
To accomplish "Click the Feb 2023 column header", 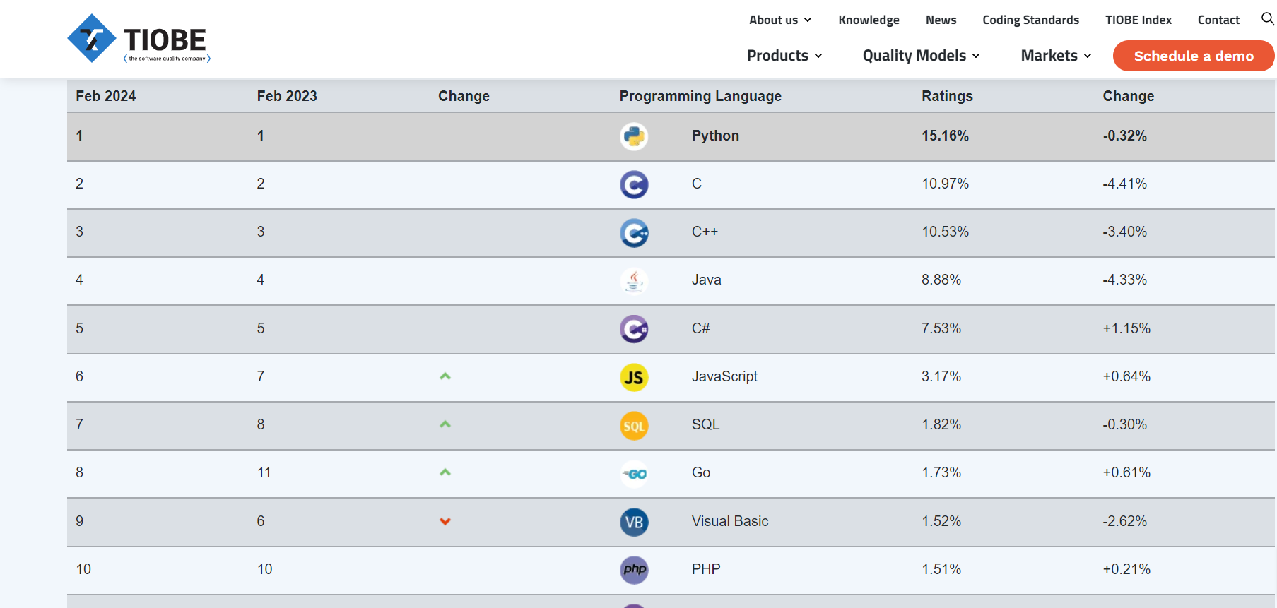I will [x=287, y=96].
